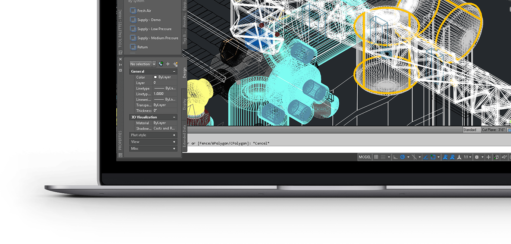The image size is (511, 244).
Task: Collapse the General properties section
Action: click(x=174, y=71)
